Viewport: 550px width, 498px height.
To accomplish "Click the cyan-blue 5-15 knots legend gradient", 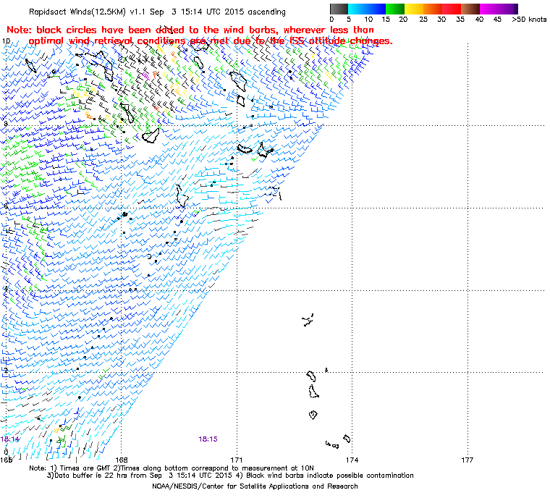I will click(367, 9).
